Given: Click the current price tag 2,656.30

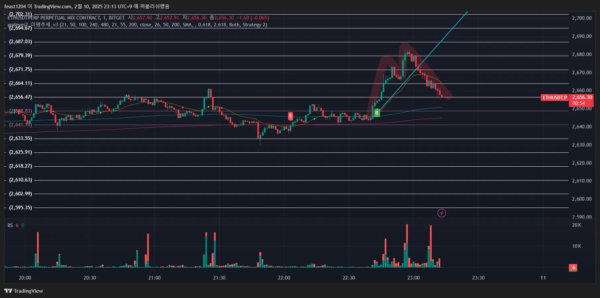Looking at the screenshot, I should pos(582,97).
